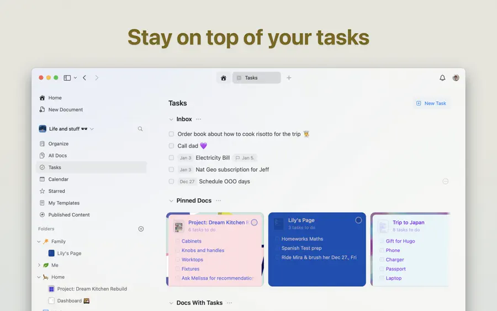Check off Nat Geo subscription task

click(x=171, y=170)
